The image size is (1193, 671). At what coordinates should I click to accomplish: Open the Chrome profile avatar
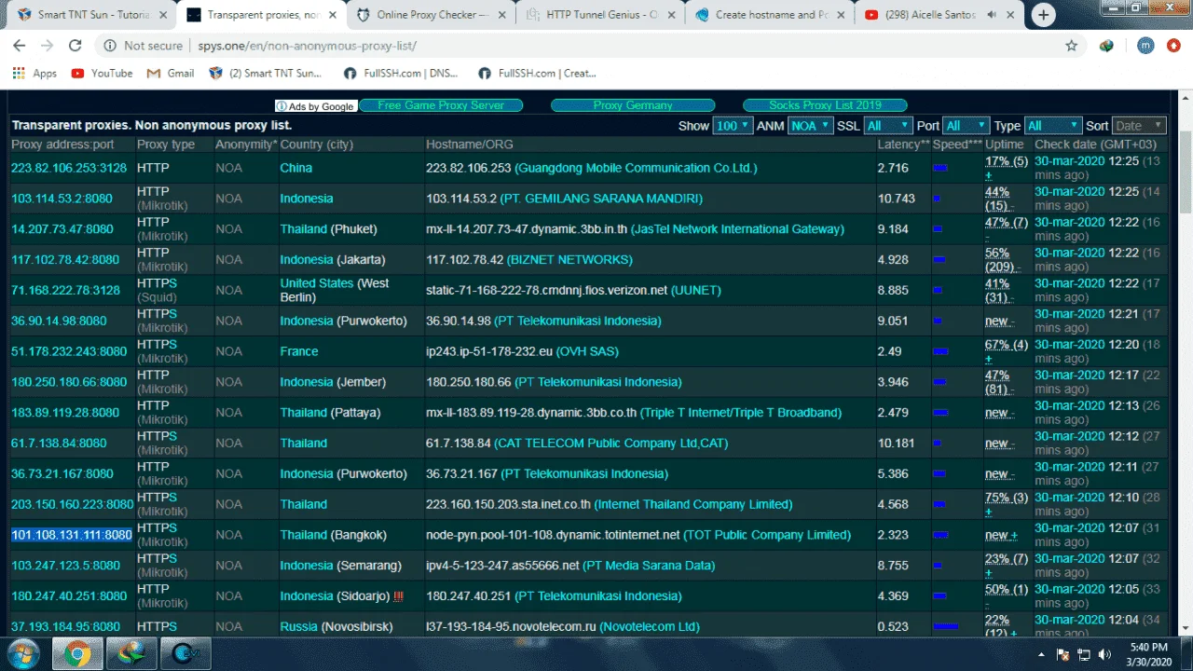tap(1145, 46)
